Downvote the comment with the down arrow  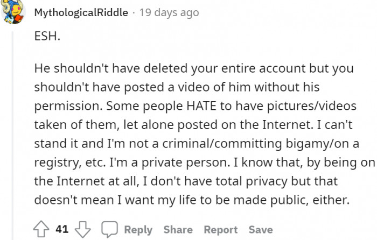83,230
